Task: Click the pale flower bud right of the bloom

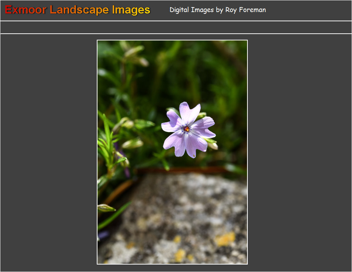Action: pos(213,145)
